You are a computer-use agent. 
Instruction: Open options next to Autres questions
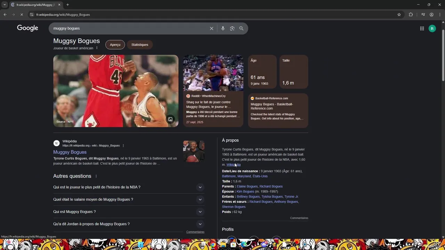click(x=96, y=176)
